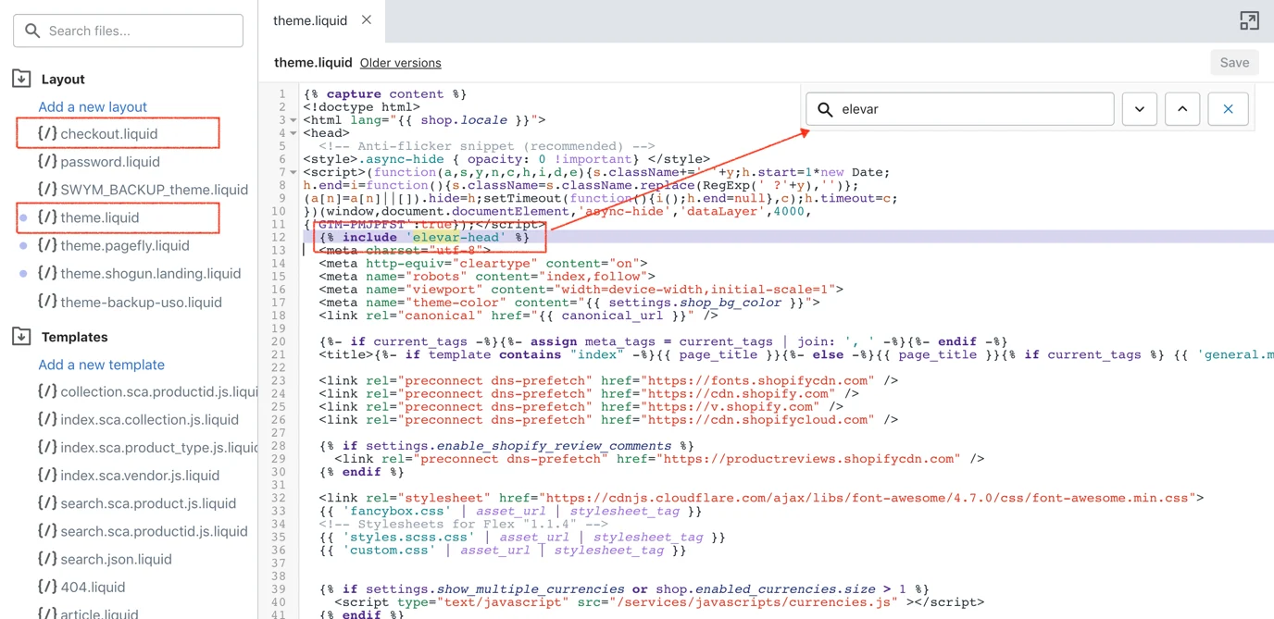
Task: Switch to the theme.liquid editor tab
Action: [310, 20]
